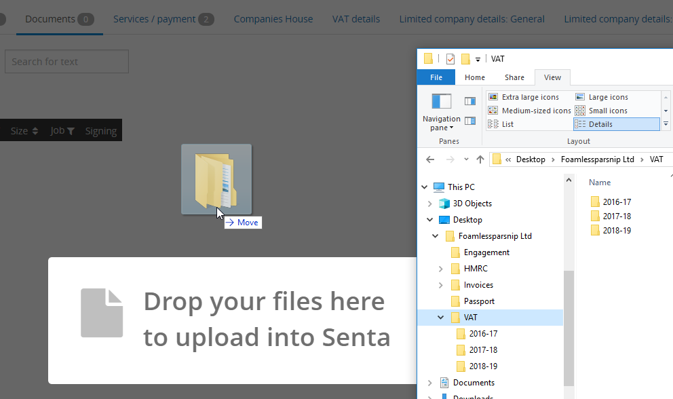The width and height of the screenshot is (673, 399).
Task: Toggle the Details pane icon
Action: [x=470, y=121]
